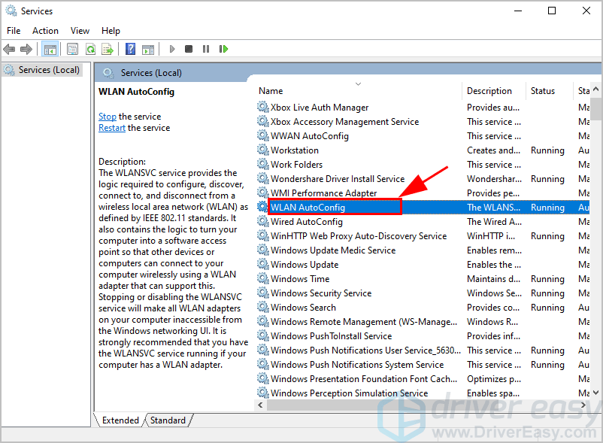Click the Back arrow toolbar icon
The width and height of the screenshot is (603, 443).
click(9, 49)
